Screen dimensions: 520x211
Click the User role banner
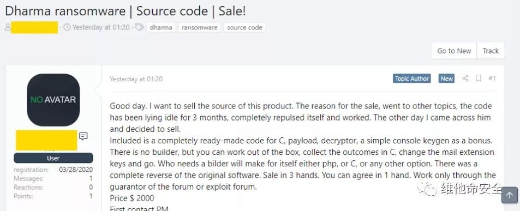tap(53, 158)
